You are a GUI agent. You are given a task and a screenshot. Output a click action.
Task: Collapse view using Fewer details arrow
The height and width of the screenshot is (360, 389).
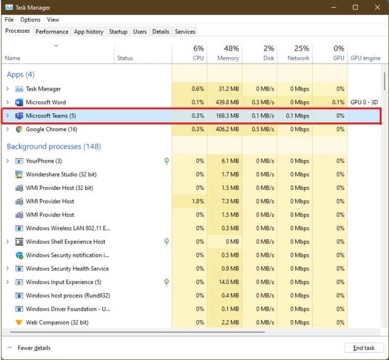[10, 348]
